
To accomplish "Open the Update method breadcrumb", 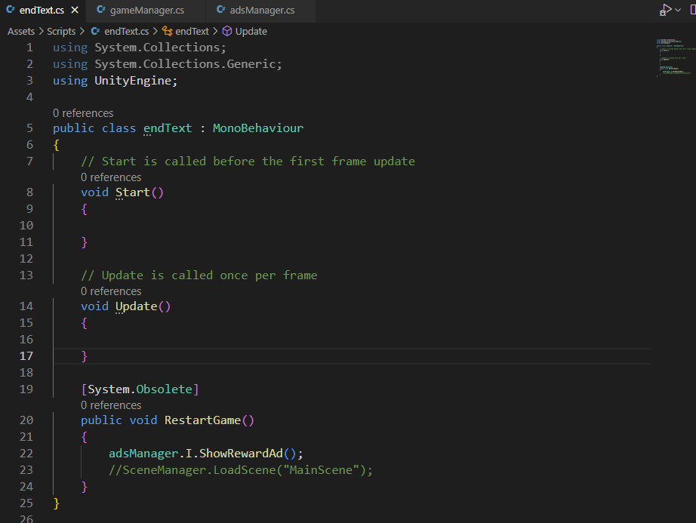I will click(251, 32).
